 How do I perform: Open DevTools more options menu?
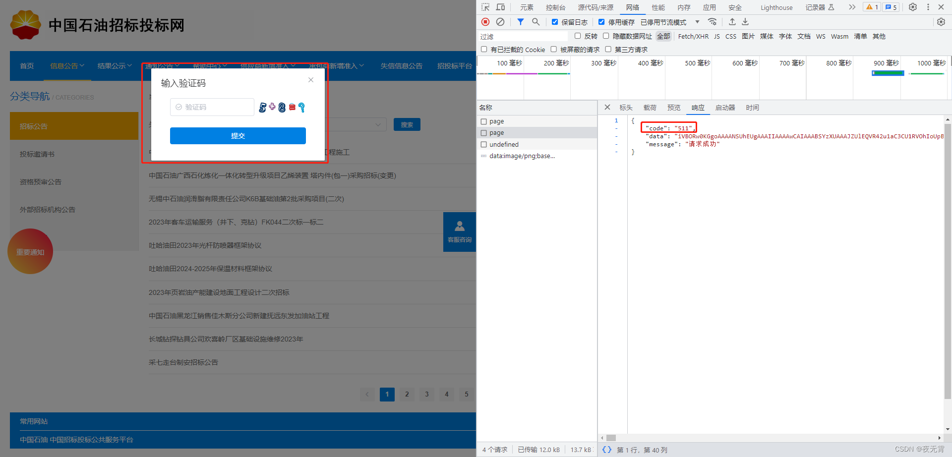[928, 7]
